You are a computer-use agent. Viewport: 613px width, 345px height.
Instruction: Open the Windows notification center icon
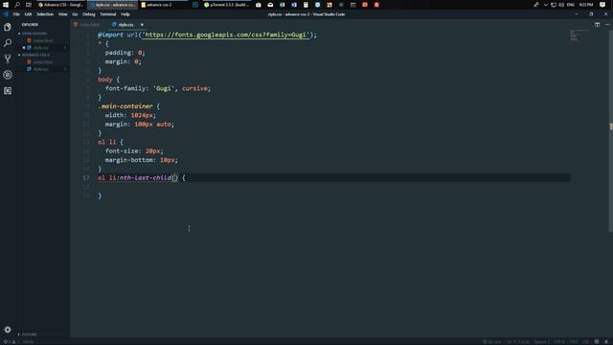pyautogui.click(x=602, y=5)
